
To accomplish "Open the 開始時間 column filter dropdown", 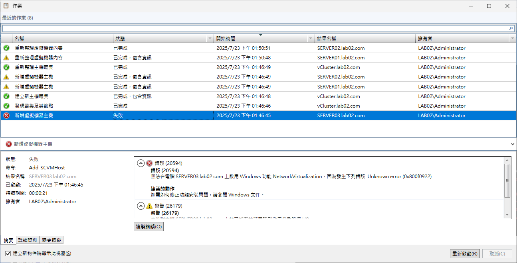I will (x=311, y=39).
